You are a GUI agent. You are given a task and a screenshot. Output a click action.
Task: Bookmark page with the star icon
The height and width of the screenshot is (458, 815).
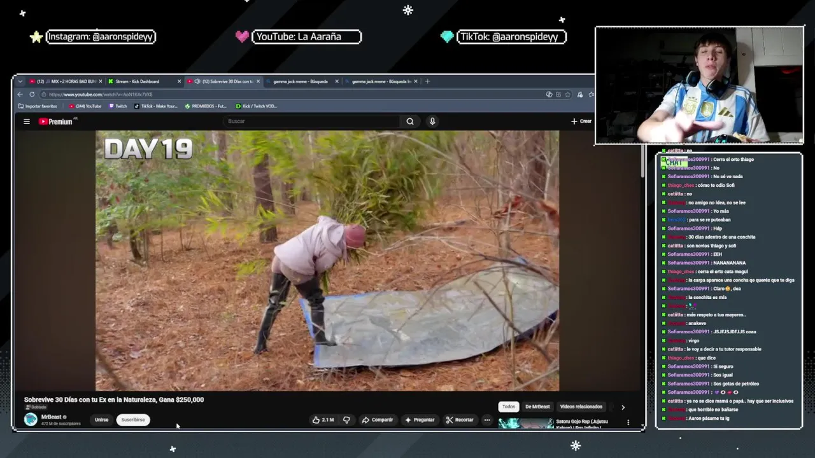(x=569, y=94)
